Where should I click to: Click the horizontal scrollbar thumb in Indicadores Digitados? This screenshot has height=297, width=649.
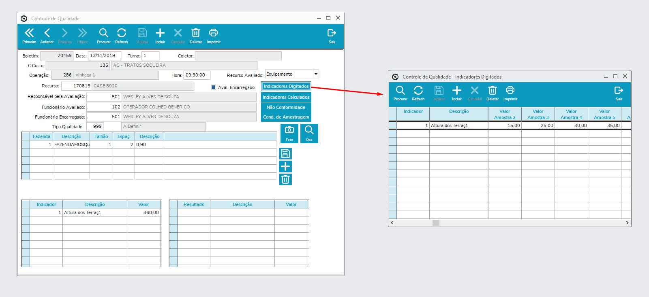click(436, 223)
